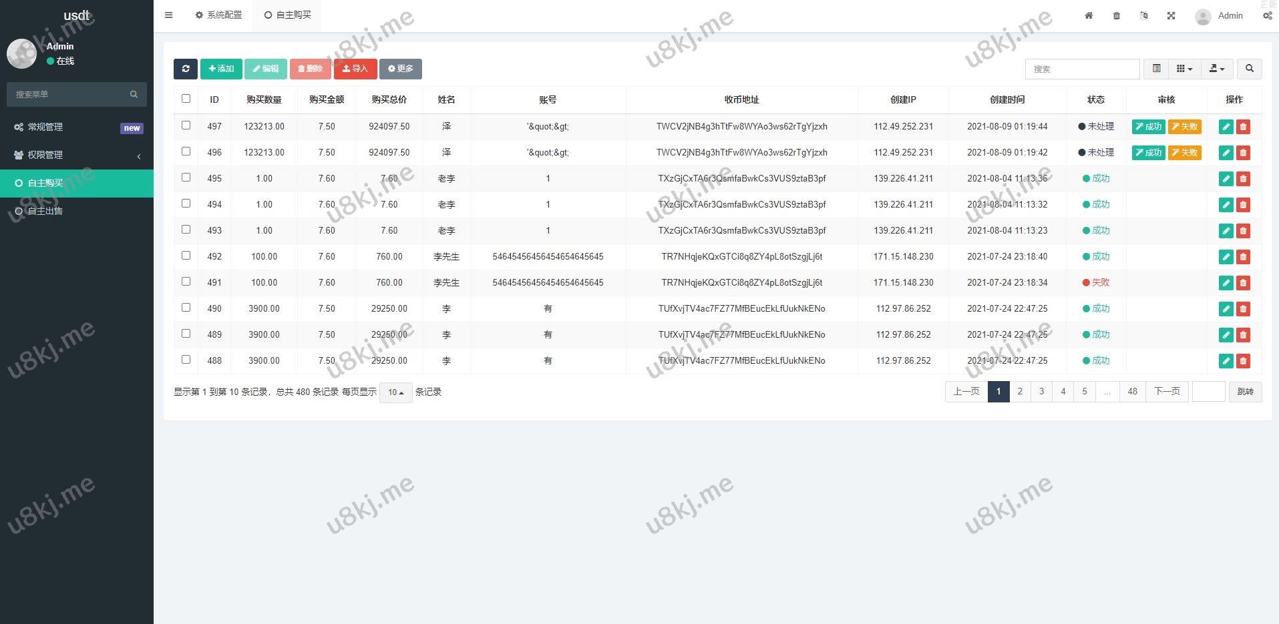Toggle the sidebar hamburger menu icon

coord(169,15)
